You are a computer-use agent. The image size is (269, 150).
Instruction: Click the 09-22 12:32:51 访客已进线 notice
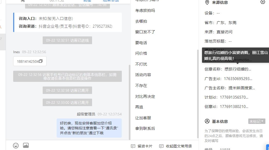point(67,40)
